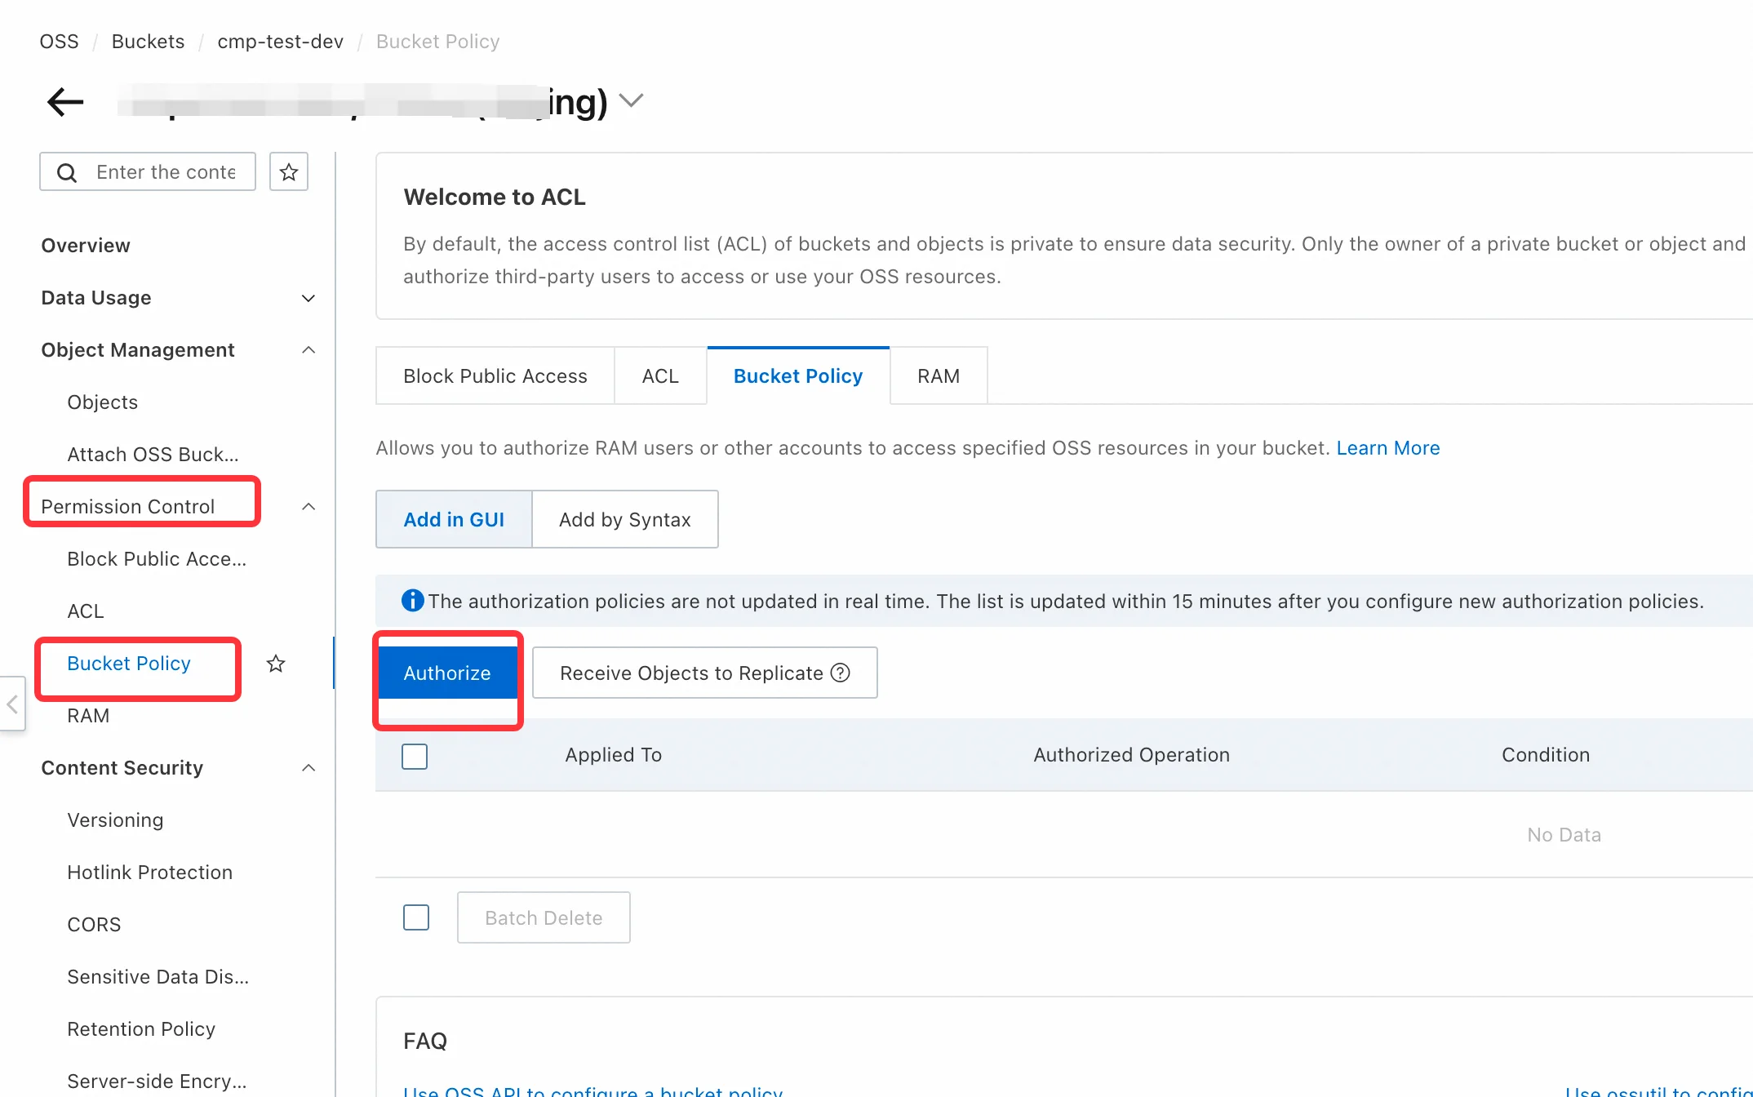Image resolution: width=1753 pixels, height=1097 pixels.
Task: Click Buckets in the breadcrumb
Action: coord(148,42)
